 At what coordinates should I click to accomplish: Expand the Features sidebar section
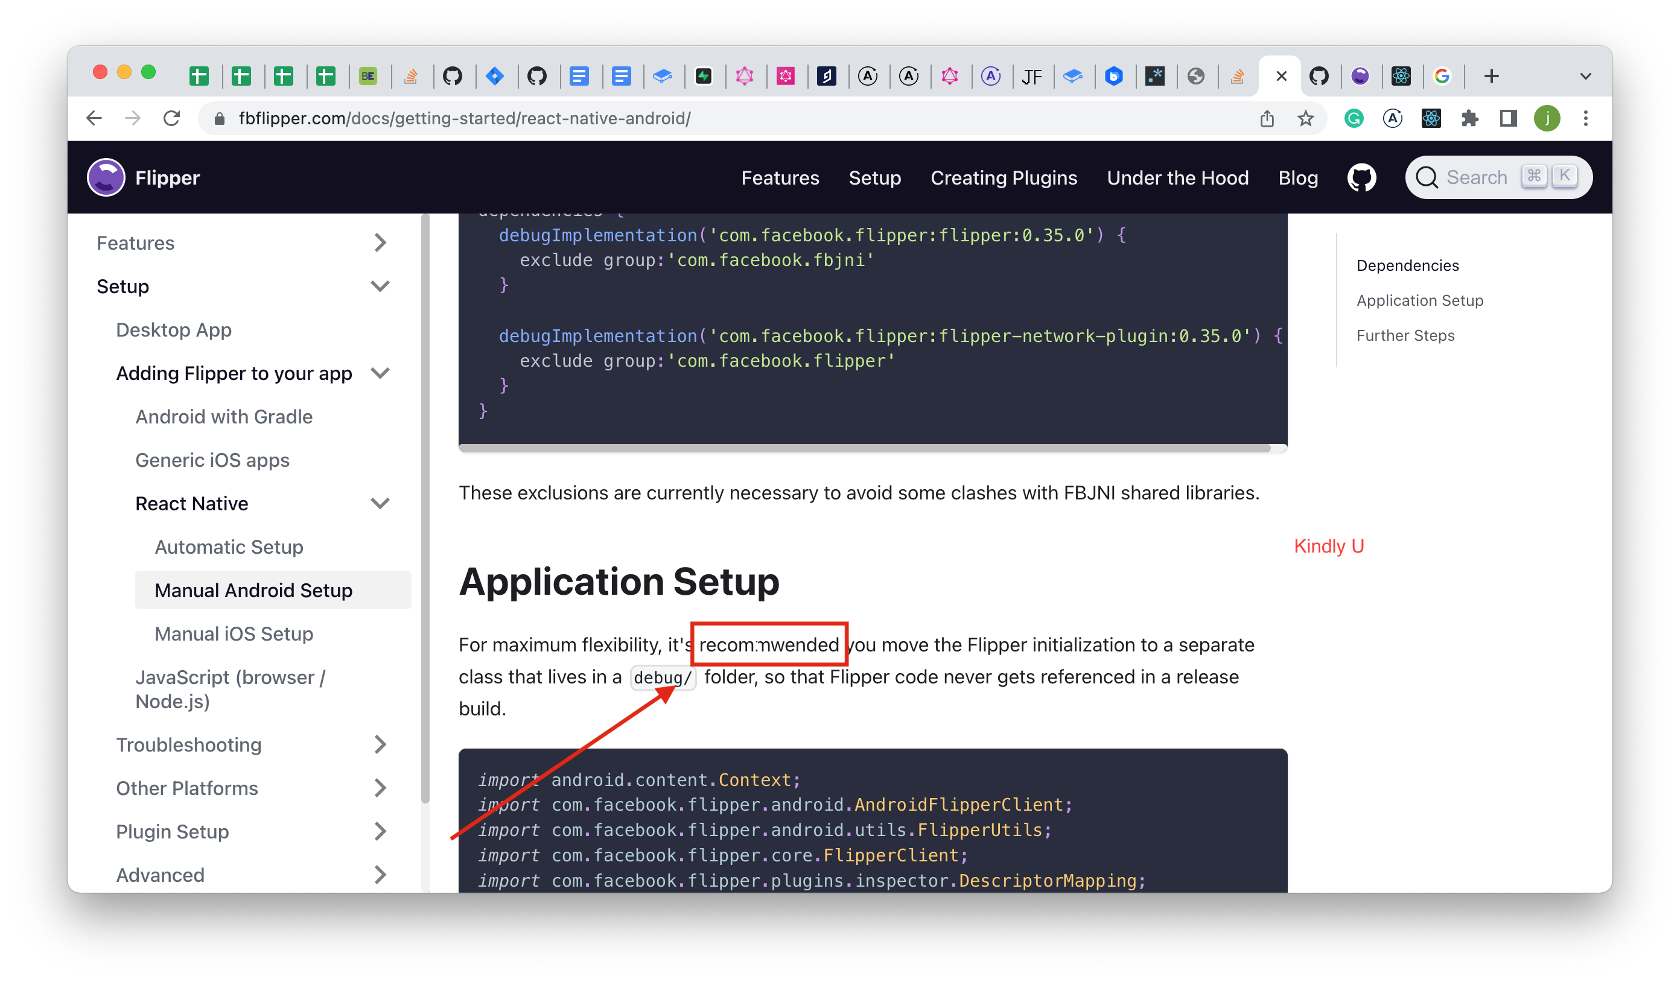pyautogui.click(x=380, y=242)
